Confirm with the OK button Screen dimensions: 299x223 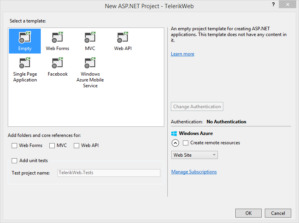(x=249, y=213)
